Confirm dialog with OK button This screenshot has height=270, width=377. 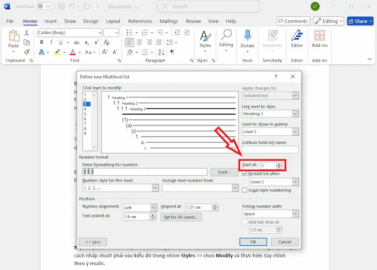[253, 242]
